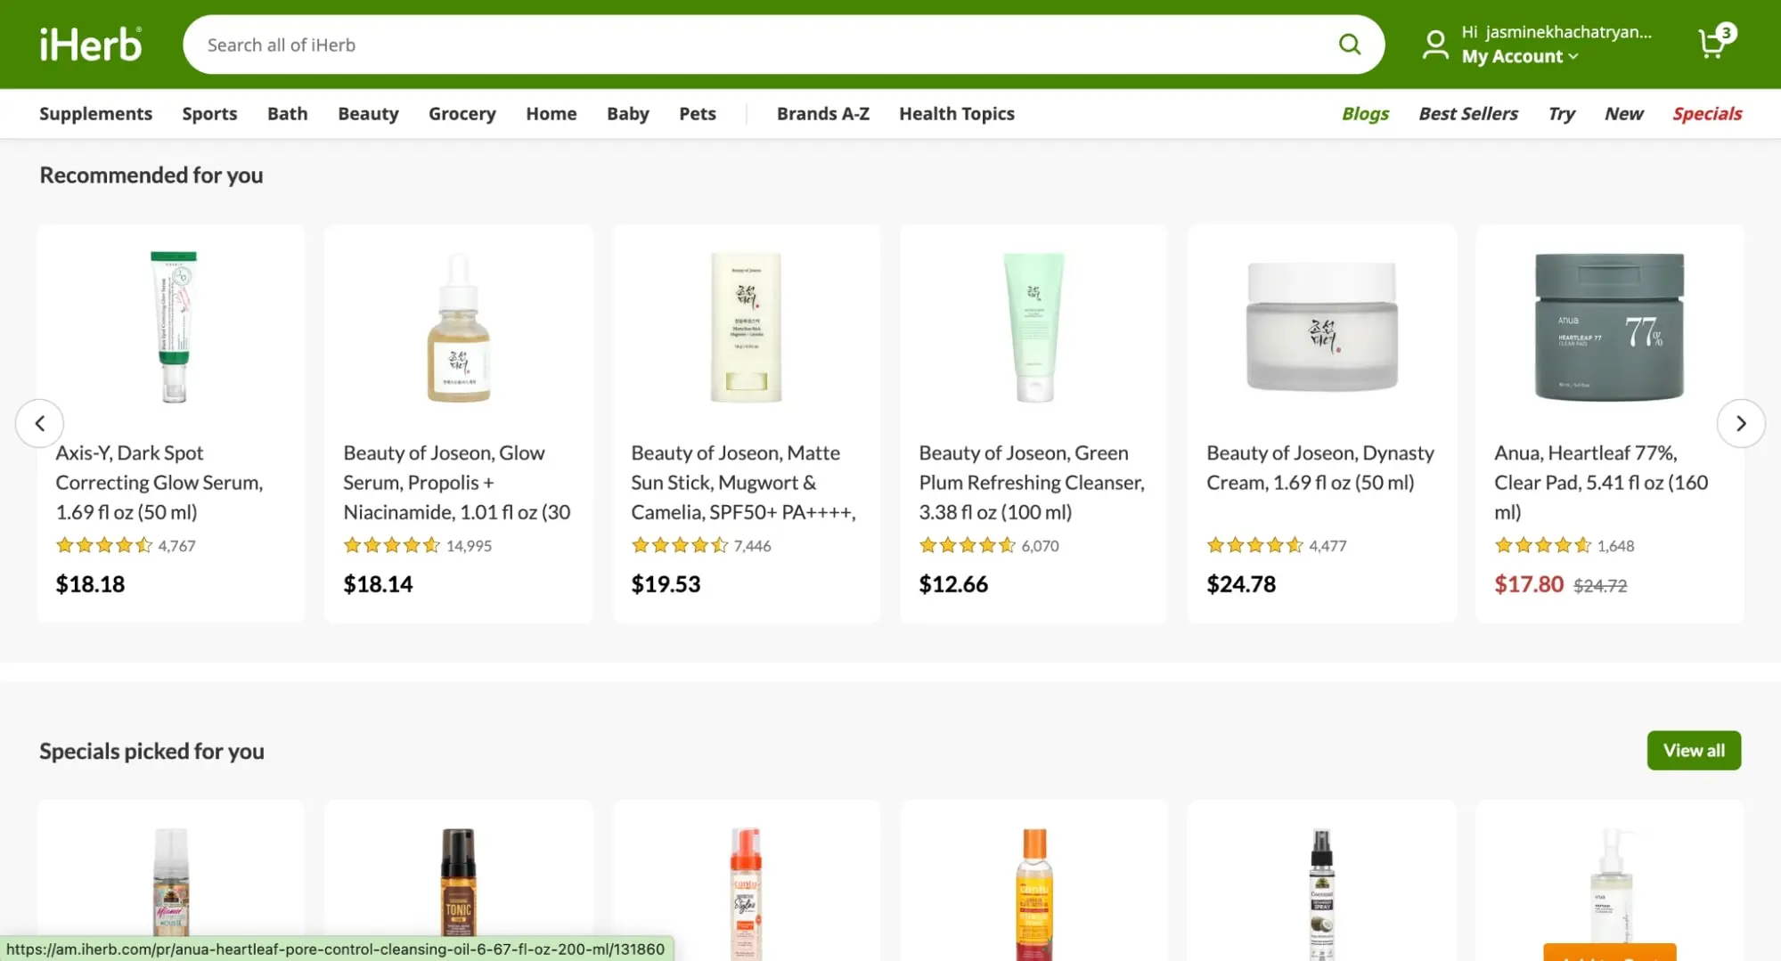Open Green Plum Refreshing Cleanser image
Image resolution: width=1781 pixels, height=961 pixels.
tap(1033, 327)
